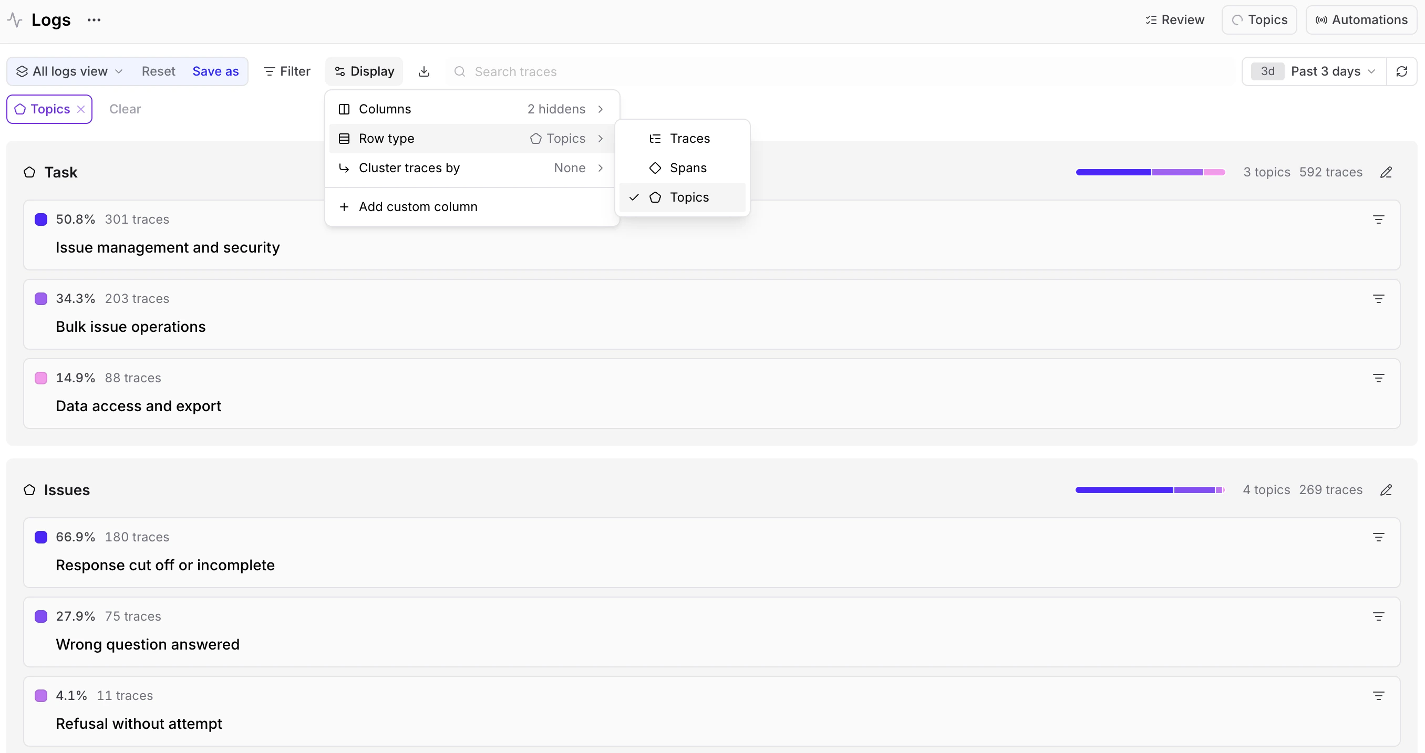Uncheck Topics in row type submenu
Image resolution: width=1425 pixels, height=753 pixels.
point(689,197)
